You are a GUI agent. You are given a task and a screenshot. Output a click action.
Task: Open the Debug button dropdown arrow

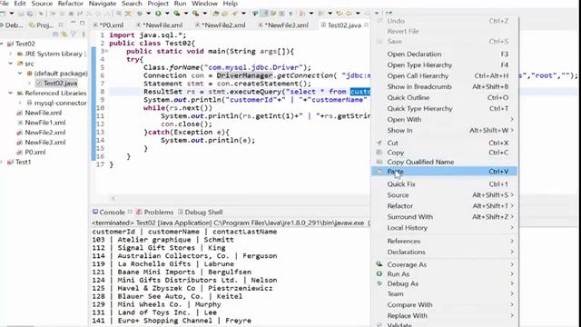click(x=148, y=14)
